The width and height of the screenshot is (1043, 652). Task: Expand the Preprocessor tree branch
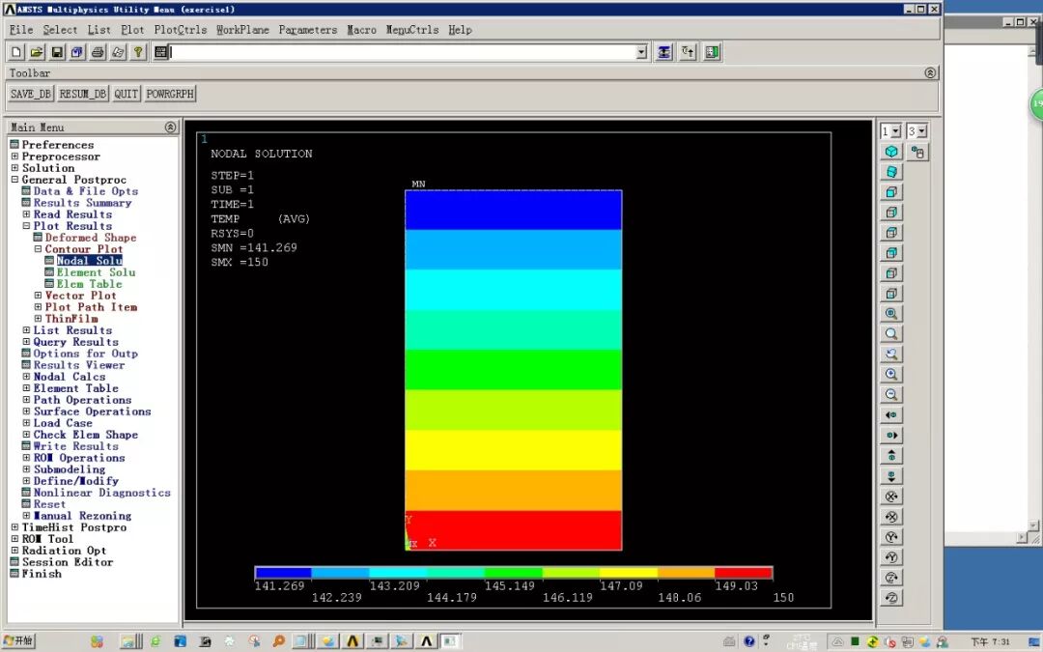(x=14, y=156)
